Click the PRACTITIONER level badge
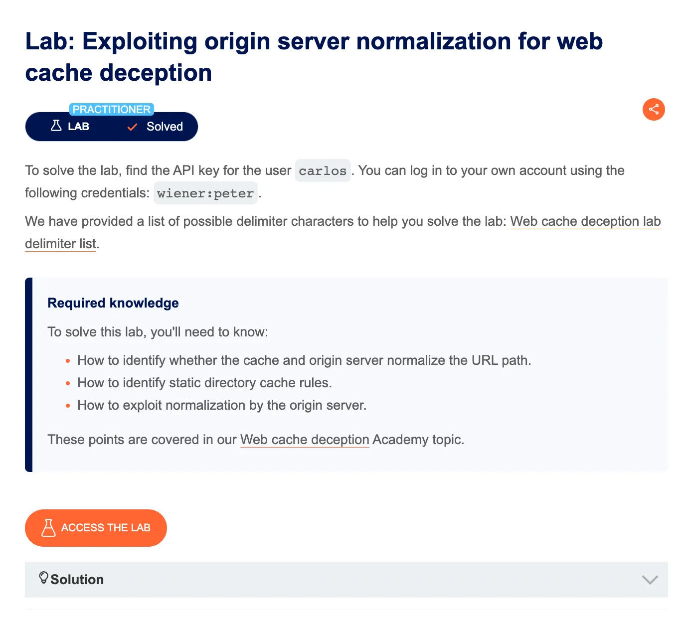The image size is (689, 625). (x=112, y=109)
